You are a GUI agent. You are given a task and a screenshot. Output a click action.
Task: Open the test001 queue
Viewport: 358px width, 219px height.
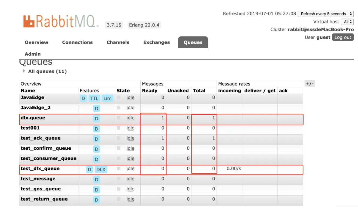pos(30,128)
